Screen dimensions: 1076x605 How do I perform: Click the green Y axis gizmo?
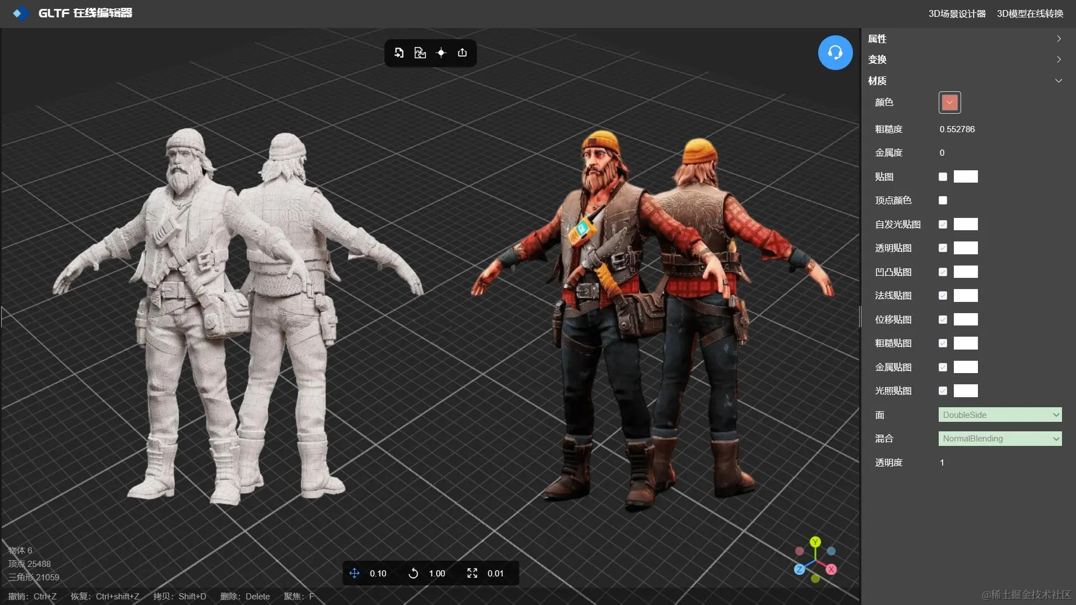(x=815, y=542)
